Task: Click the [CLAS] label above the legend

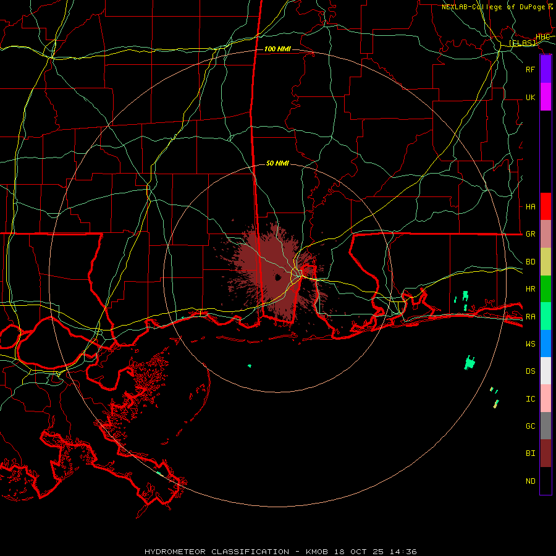Action: coord(522,43)
